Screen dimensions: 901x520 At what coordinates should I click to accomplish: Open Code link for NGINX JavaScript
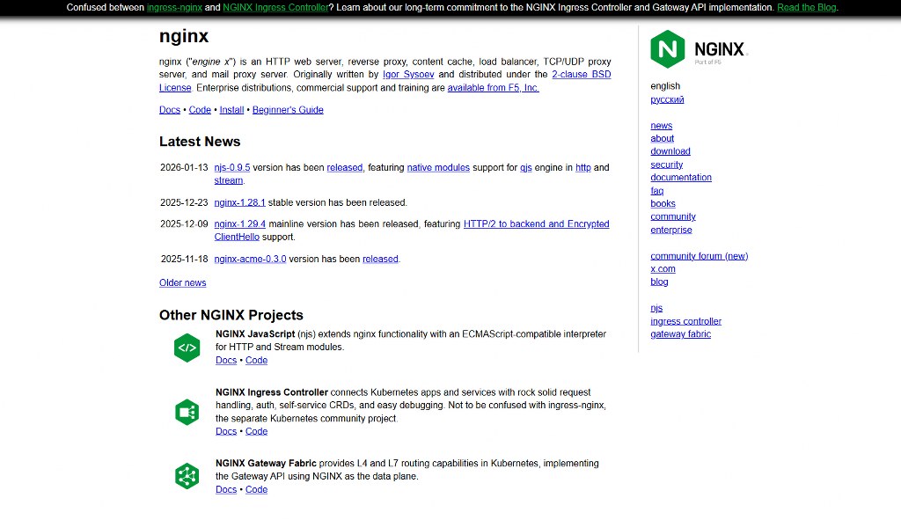(256, 360)
